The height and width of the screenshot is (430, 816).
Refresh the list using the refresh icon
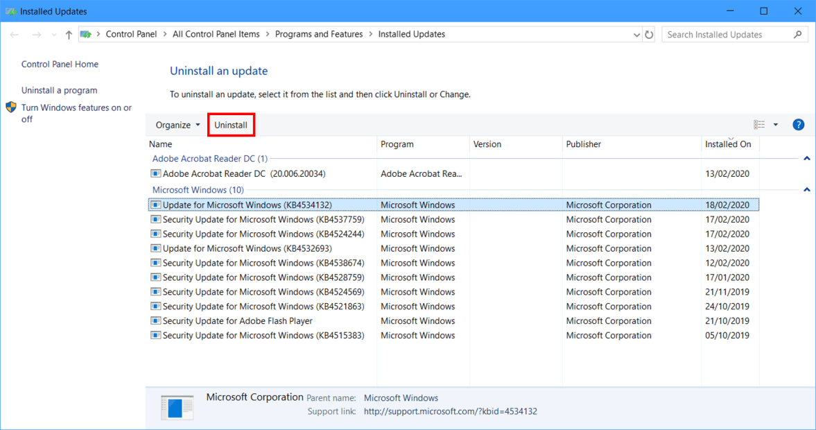[649, 34]
